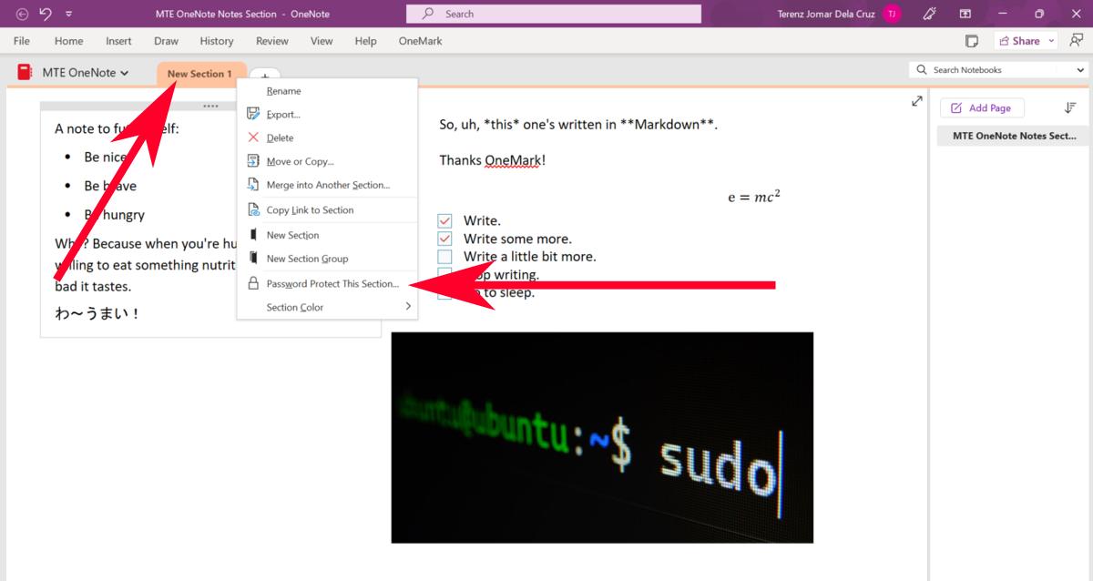This screenshot has height=581, width=1093.
Task: Click the padlock icon for password protection
Action: coord(253,283)
